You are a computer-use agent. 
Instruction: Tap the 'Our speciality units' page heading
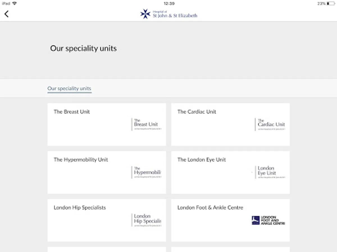(x=83, y=48)
